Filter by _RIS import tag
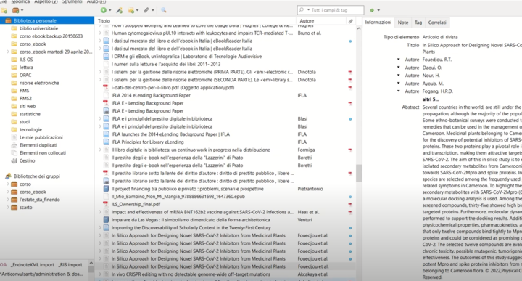Image resolution: width=522 pixels, height=281 pixels. (70, 265)
